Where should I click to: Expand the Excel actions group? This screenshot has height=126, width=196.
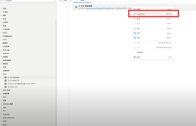click(2, 40)
